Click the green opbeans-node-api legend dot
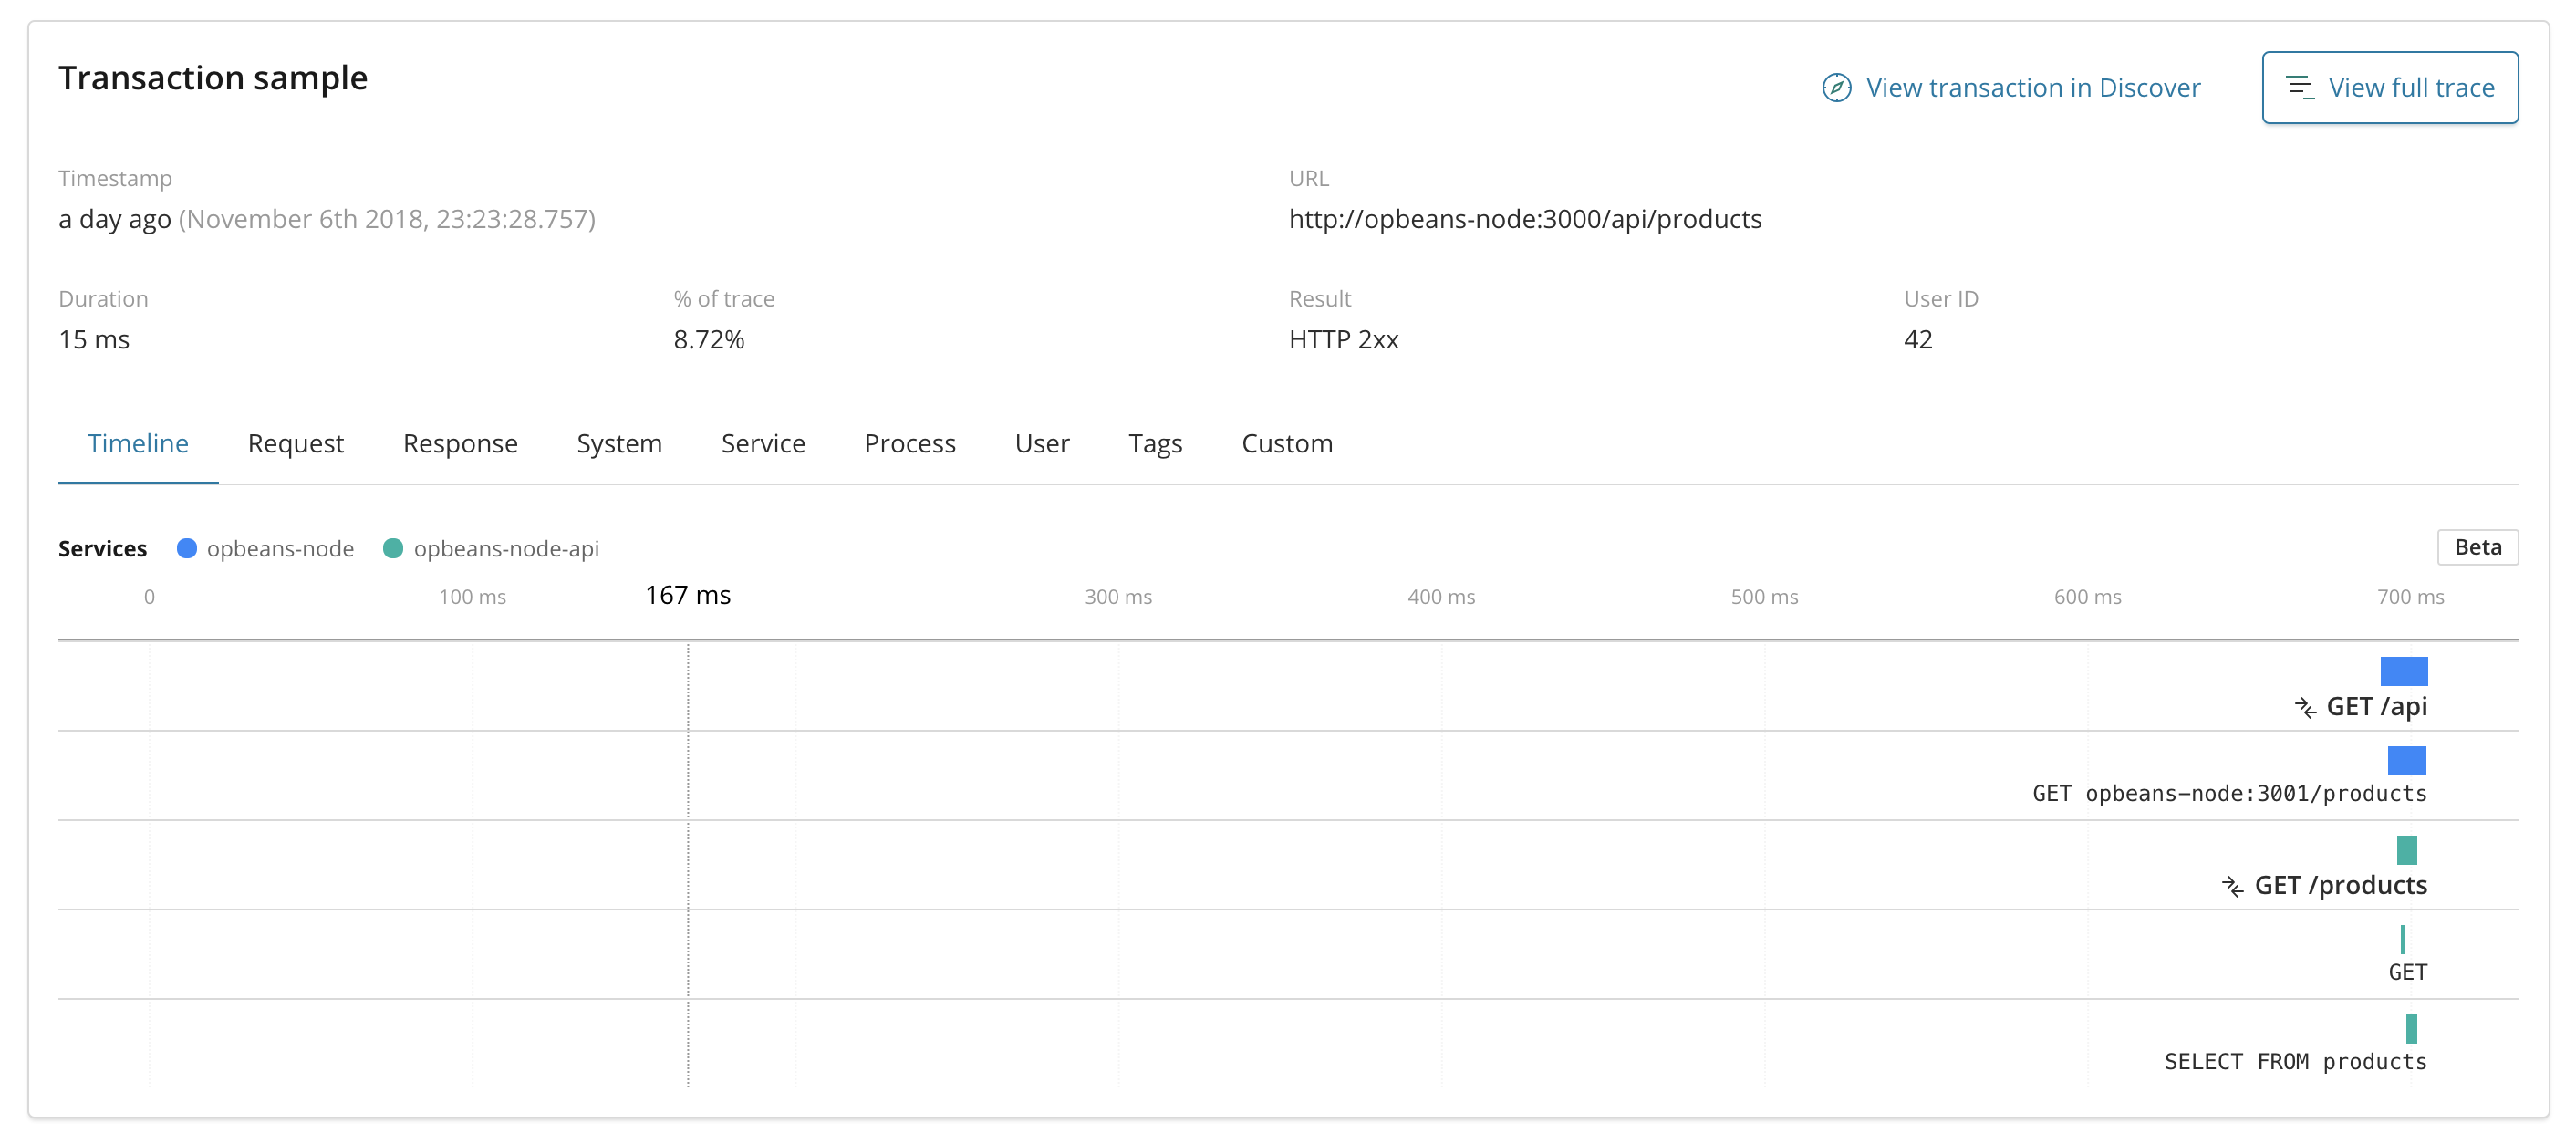The height and width of the screenshot is (1144, 2576). (x=393, y=548)
